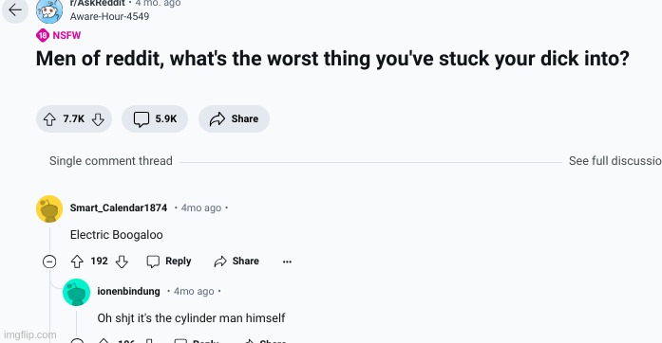Open the ionenbindung profile avatar
This screenshot has width=662, height=343.
(76, 292)
